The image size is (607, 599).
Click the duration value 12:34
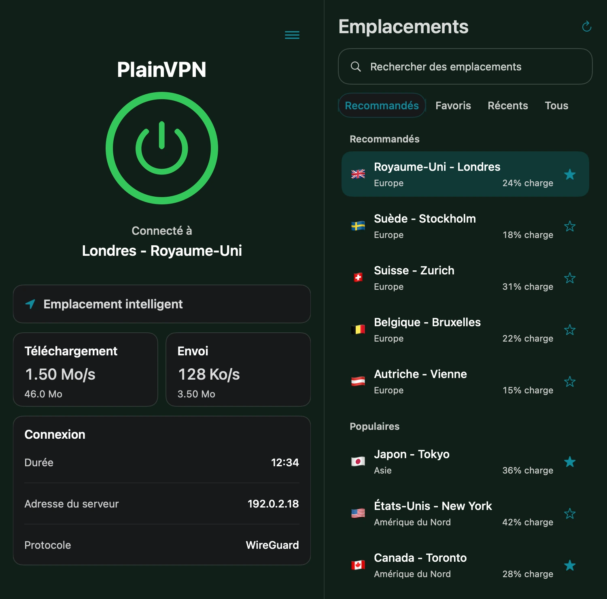(x=285, y=463)
